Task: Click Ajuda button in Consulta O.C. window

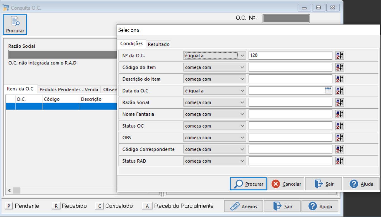Action: [320, 206]
